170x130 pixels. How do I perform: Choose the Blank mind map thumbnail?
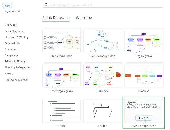[x=61, y=40]
